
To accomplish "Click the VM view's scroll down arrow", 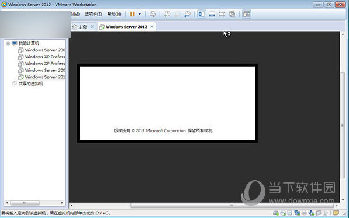I will (343, 200).
